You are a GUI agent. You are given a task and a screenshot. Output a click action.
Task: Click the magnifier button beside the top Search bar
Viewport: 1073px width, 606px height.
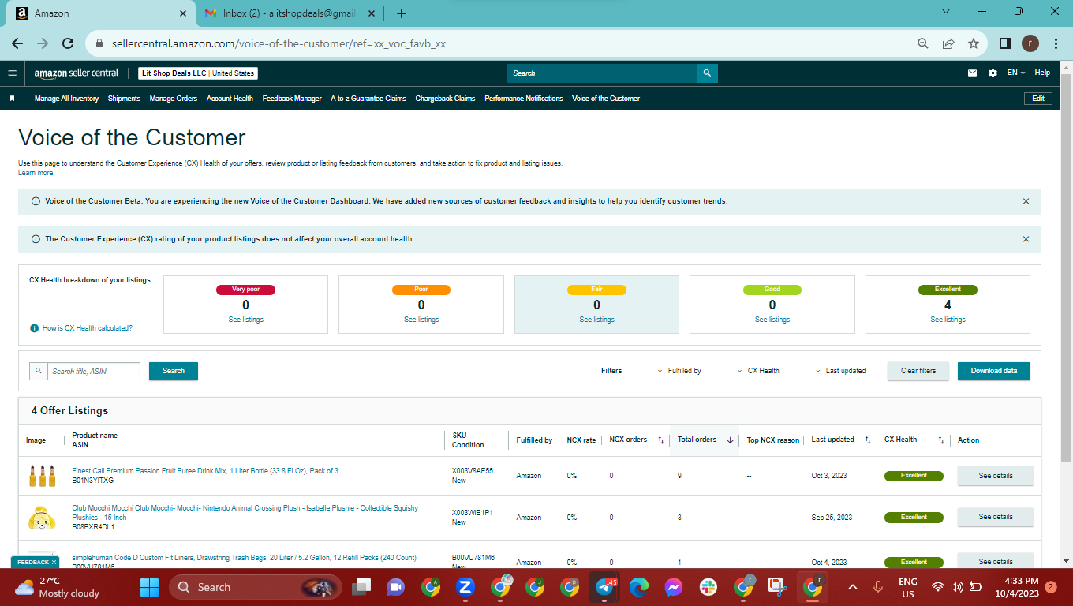(x=707, y=73)
